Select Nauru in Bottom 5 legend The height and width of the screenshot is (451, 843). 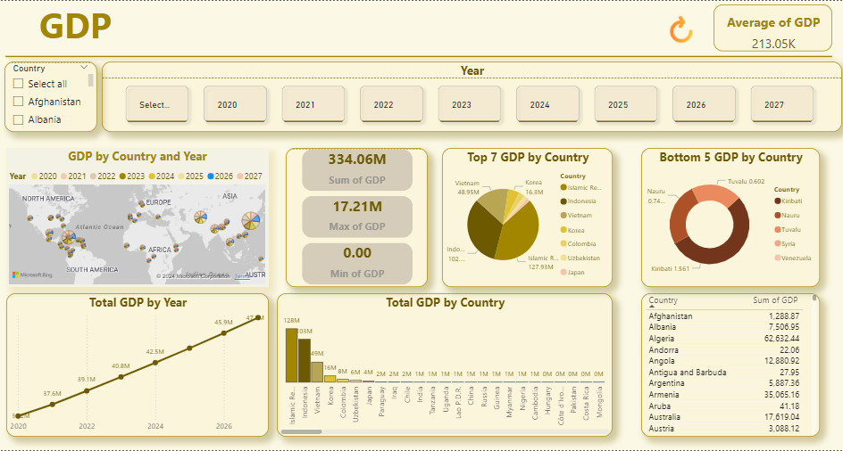pos(787,216)
